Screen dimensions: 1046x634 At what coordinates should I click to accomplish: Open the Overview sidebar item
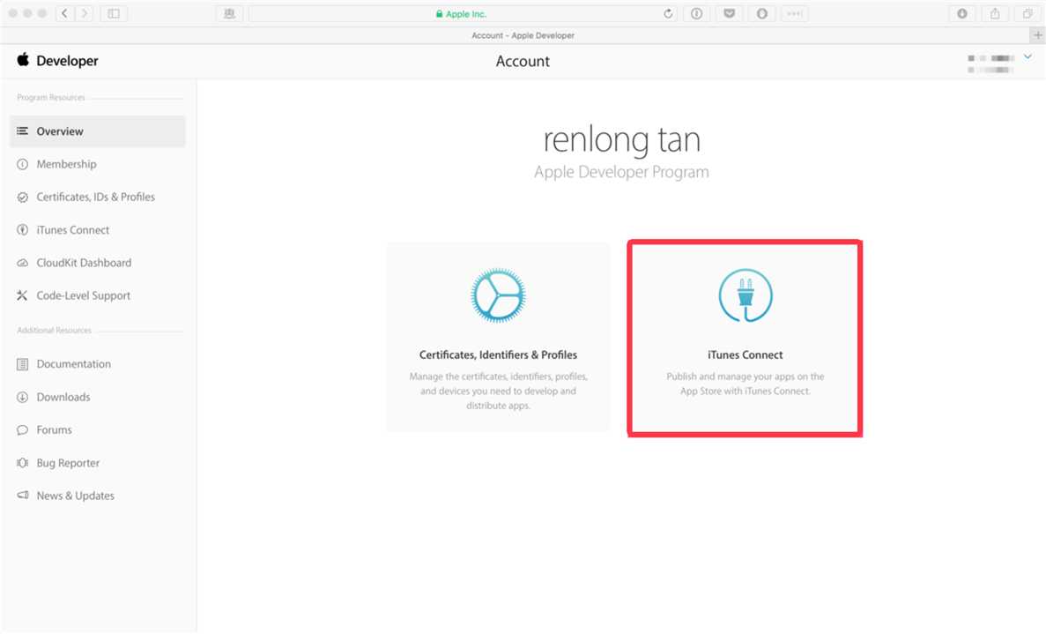98,131
